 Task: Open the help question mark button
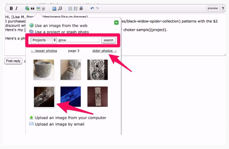(x=223, y=8)
